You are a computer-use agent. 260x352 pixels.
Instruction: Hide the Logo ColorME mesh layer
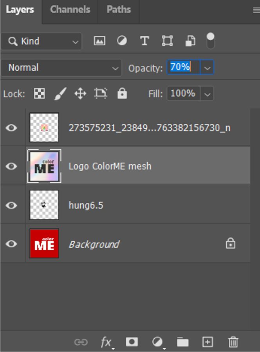point(11,166)
